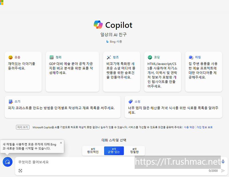Start a new topic with the blue chat button

click(7, 162)
